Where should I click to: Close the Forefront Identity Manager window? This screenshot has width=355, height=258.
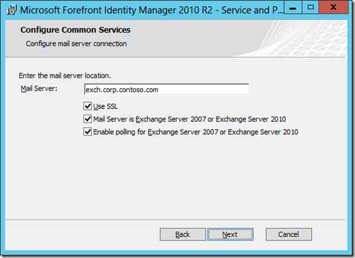333,8
